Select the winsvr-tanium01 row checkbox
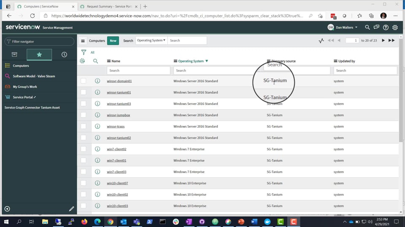The width and height of the screenshot is (405, 227). (83, 92)
